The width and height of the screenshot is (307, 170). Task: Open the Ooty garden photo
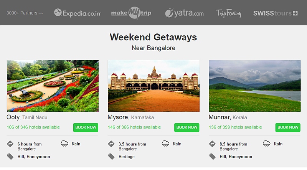click(x=53, y=86)
